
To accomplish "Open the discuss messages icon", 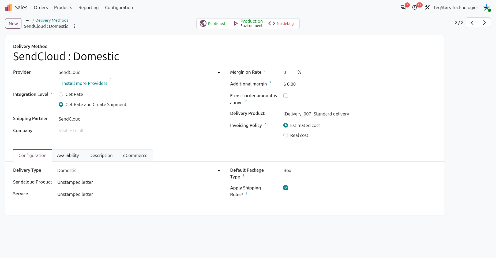I will tap(403, 8).
